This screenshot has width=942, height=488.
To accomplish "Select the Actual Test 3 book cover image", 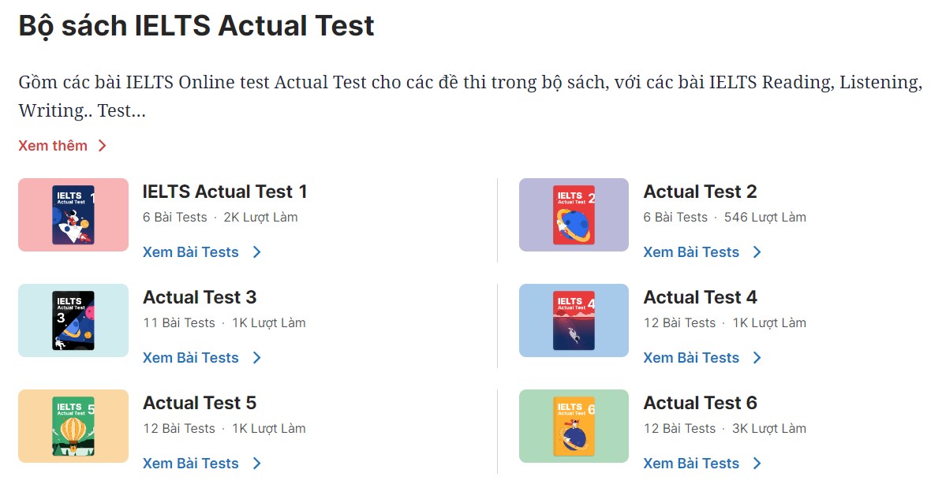I will [x=73, y=321].
